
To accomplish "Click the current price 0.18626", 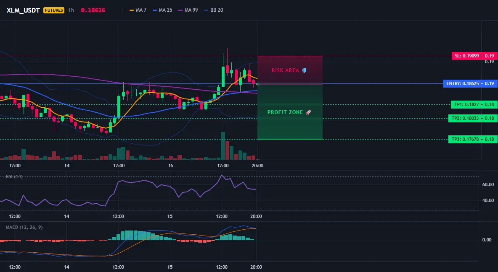I will [x=93, y=10].
